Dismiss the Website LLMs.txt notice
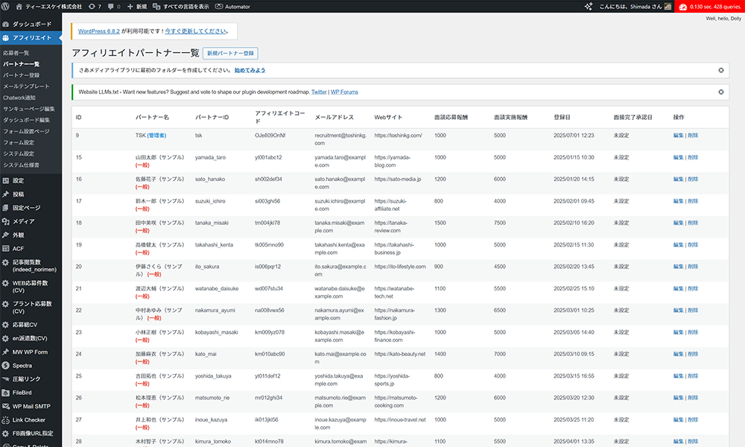Image resolution: width=745 pixels, height=447 pixels. pos(720,92)
